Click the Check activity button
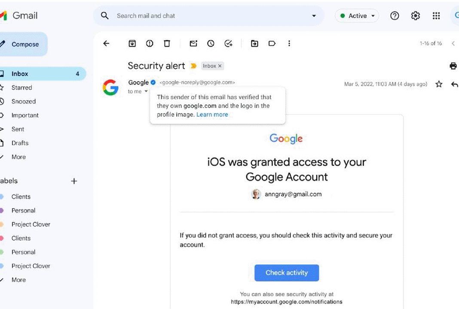 point(287,273)
